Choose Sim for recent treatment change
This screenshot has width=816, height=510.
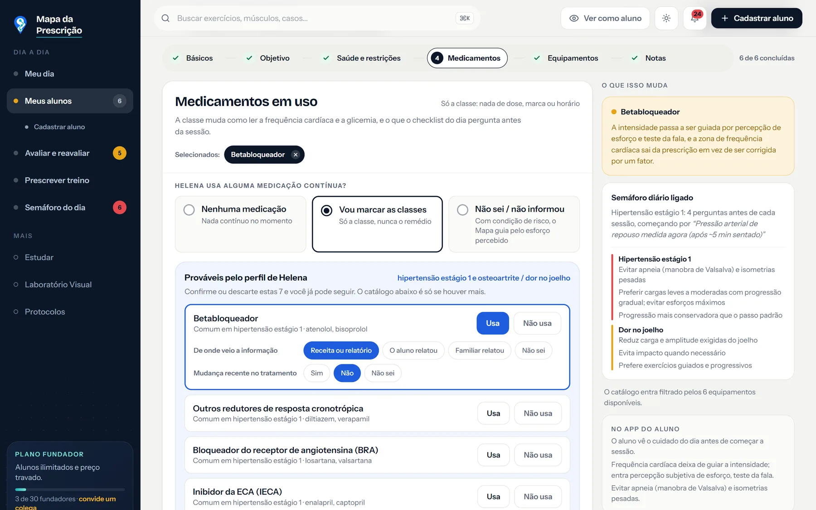click(x=317, y=373)
